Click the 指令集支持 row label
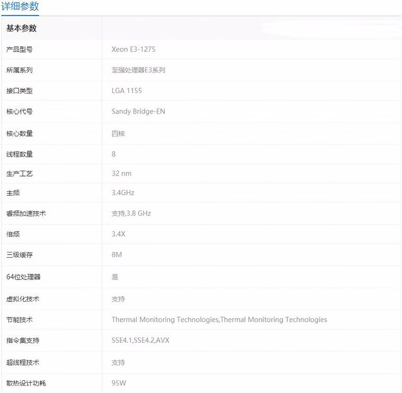 [23, 341]
